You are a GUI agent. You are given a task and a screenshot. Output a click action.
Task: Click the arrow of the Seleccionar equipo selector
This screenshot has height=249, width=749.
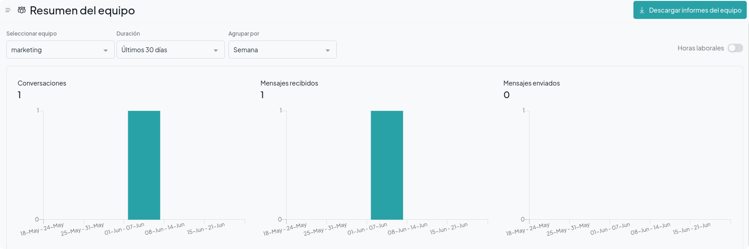[106, 50]
